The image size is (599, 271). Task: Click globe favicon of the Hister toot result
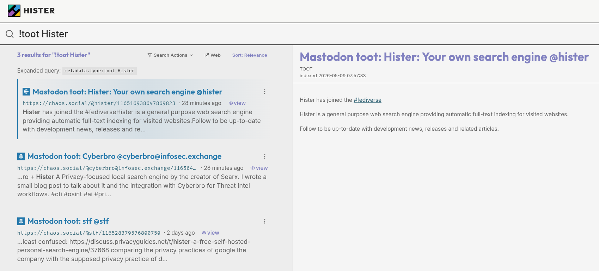tap(26, 92)
